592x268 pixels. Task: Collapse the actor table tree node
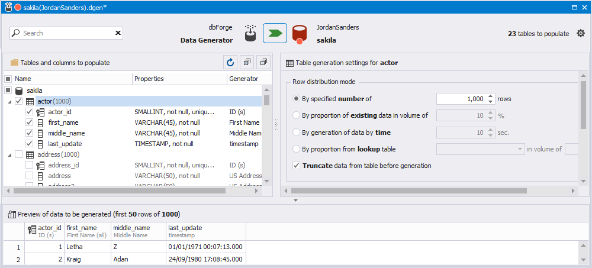pyautogui.click(x=10, y=102)
